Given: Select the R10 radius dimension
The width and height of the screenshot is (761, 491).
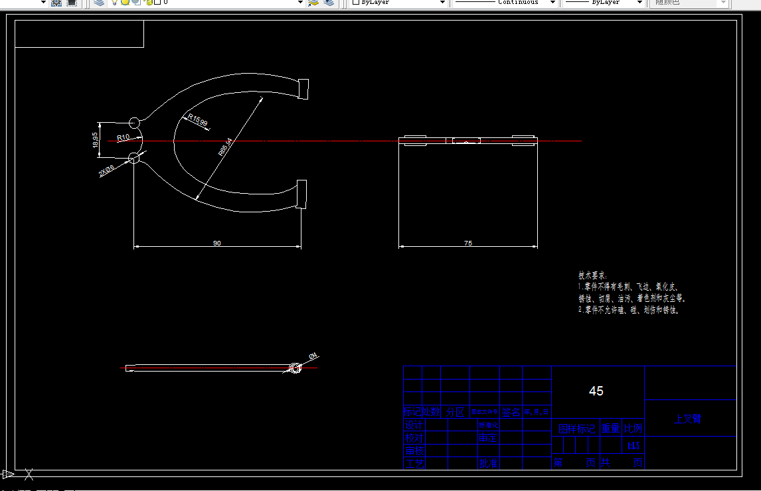Looking at the screenshot, I should pyautogui.click(x=124, y=137).
